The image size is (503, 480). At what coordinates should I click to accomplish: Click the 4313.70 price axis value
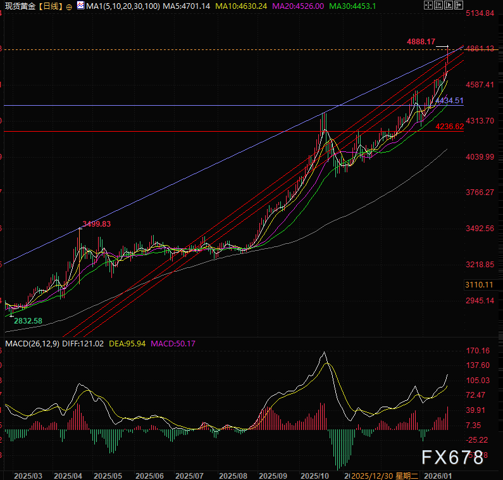click(x=480, y=121)
